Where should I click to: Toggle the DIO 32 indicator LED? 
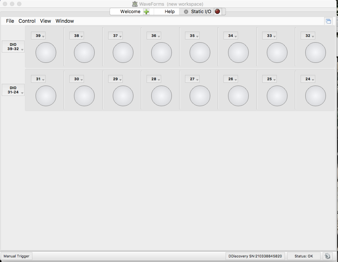[316, 53]
